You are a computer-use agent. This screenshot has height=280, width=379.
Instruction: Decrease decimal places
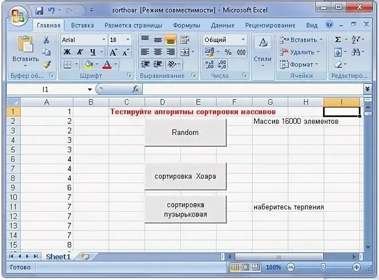(221, 64)
